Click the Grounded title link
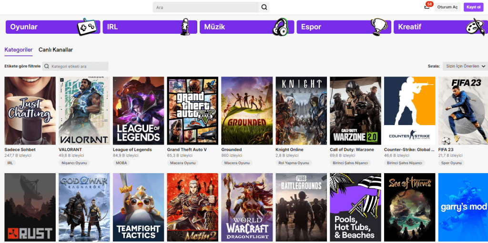This screenshot has width=488, height=243. pyautogui.click(x=231, y=150)
